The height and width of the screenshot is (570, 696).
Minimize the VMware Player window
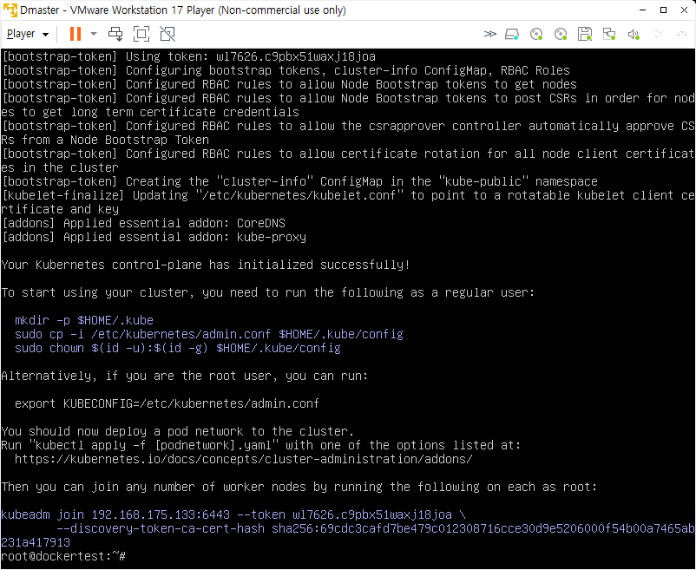(643, 10)
